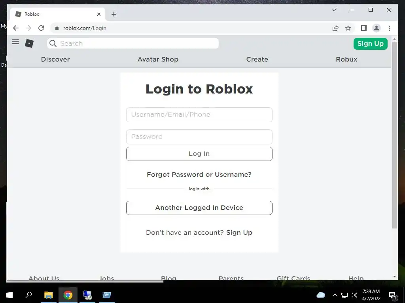Open the Discover navigation item

[55, 59]
